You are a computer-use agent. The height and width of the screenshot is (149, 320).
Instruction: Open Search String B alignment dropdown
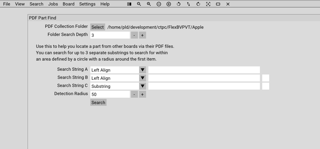point(143,78)
